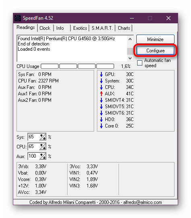The height and width of the screenshot is (218, 191).
Task: Adjust the Aux fan speed spinner arrows
Action: [43, 156]
